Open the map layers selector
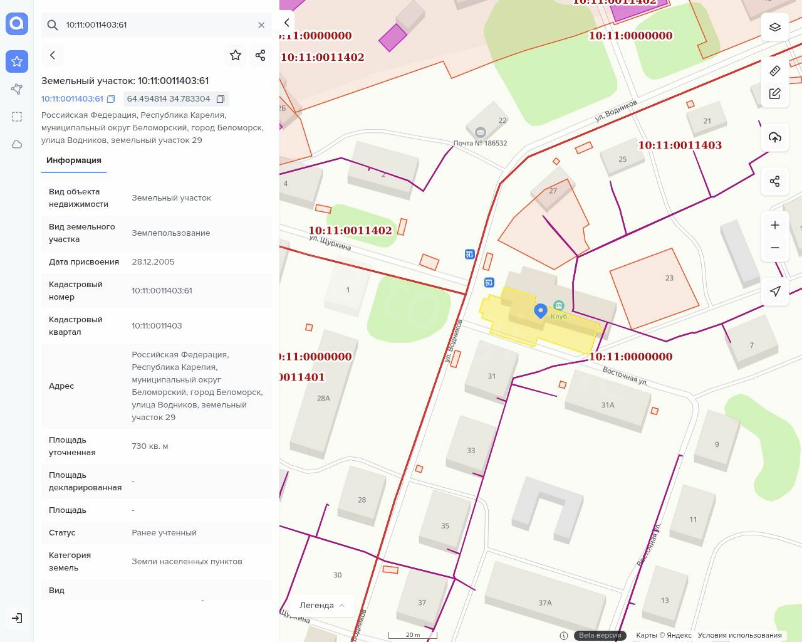The width and height of the screenshot is (802, 642). [774, 27]
